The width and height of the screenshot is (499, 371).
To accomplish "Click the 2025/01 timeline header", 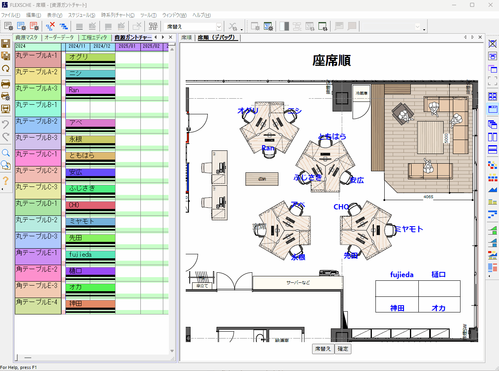I will pyautogui.click(x=128, y=47).
